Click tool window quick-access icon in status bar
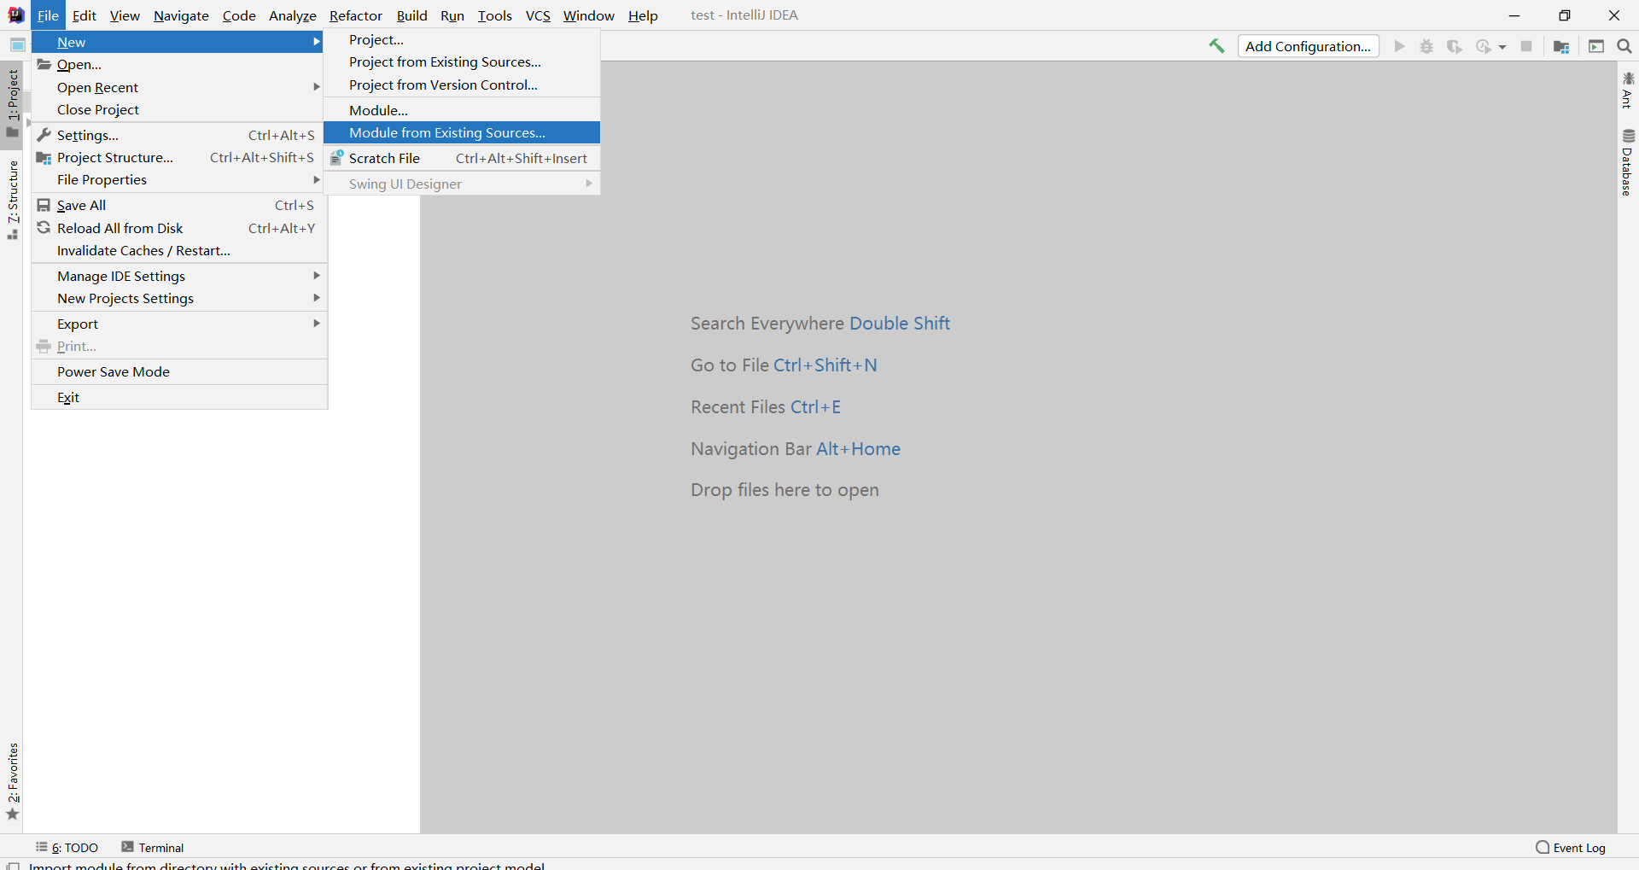Image resolution: width=1639 pixels, height=870 pixels. pos(13,866)
